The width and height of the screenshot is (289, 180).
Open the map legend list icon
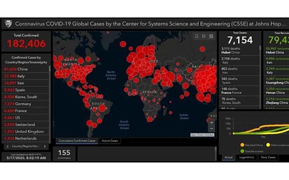point(204,36)
